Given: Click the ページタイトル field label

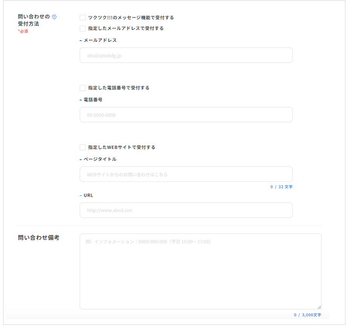Looking at the screenshot, I should point(100,159).
